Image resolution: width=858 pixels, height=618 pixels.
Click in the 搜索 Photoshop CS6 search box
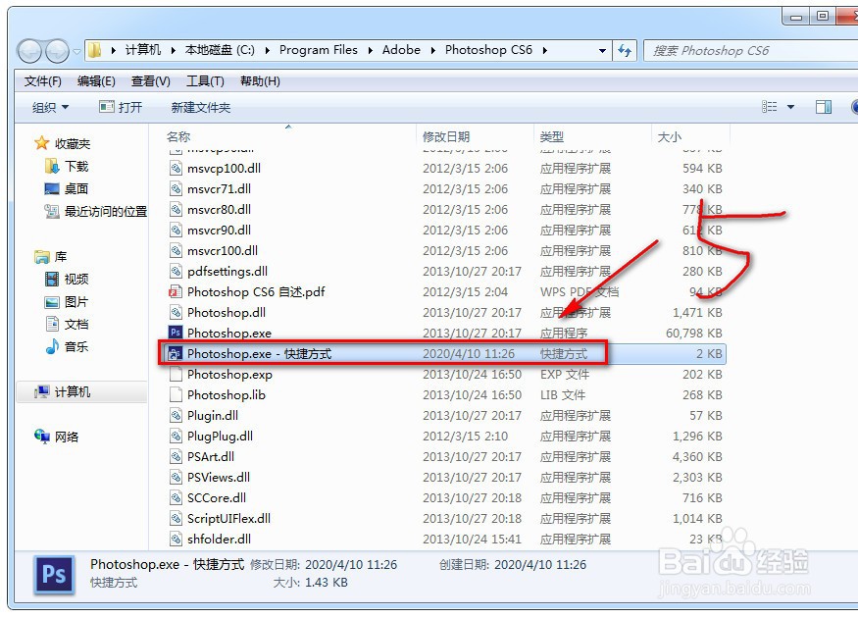(750, 51)
